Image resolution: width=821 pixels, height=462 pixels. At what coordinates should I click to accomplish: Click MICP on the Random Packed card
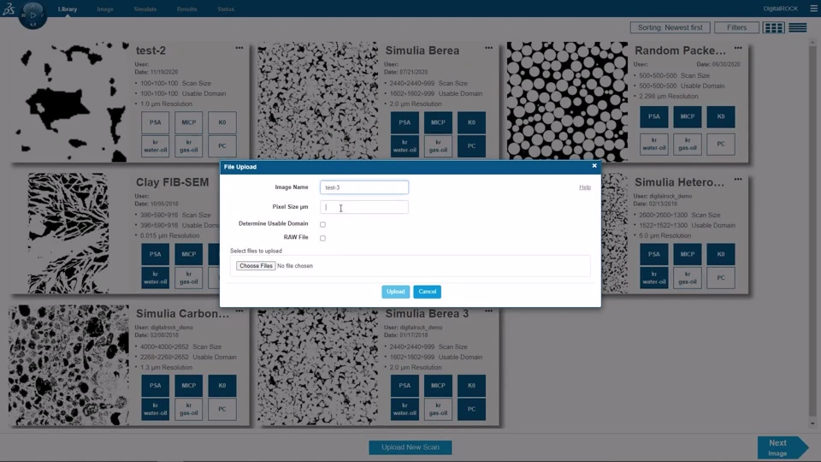click(688, 117)
